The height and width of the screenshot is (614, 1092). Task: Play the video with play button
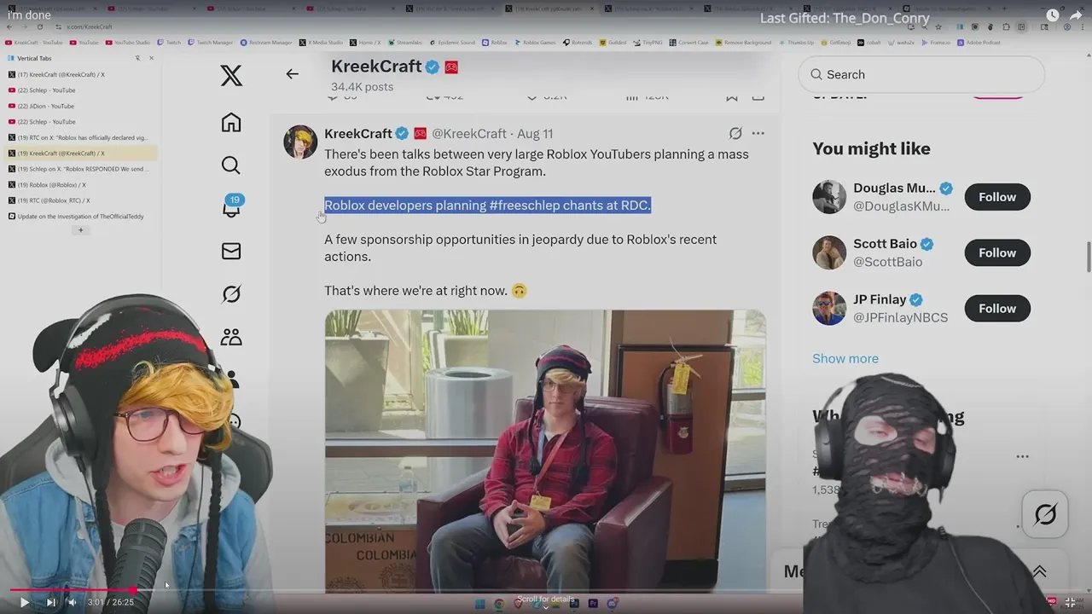[x=24, y=602]
